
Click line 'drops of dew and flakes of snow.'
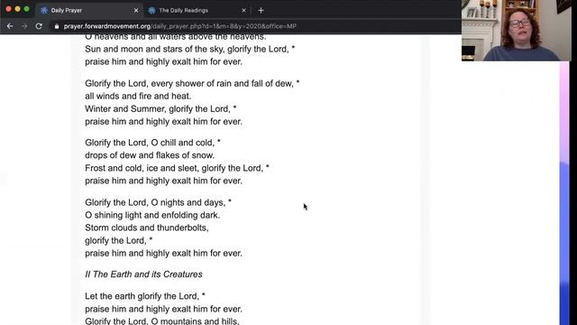[150, 155]
